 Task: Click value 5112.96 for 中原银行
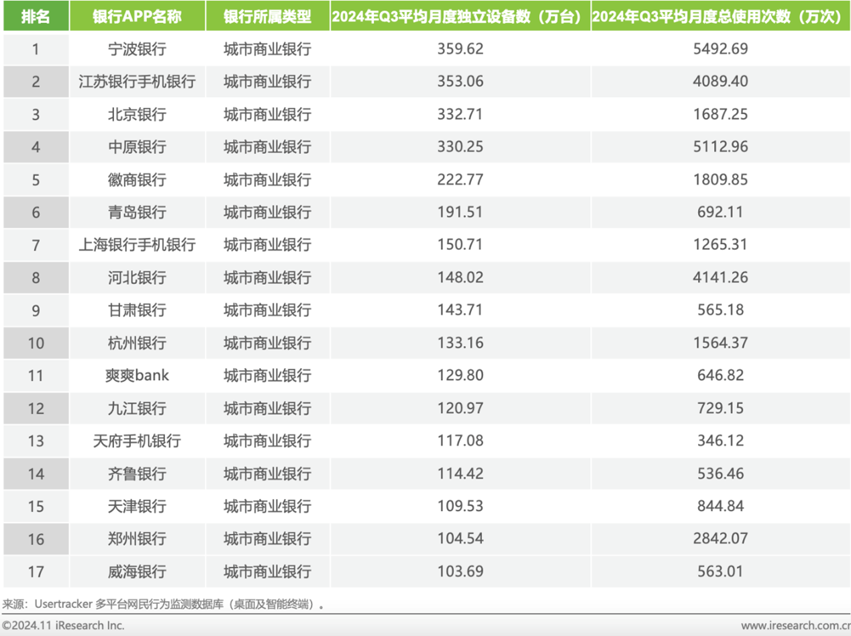(721, 147)
